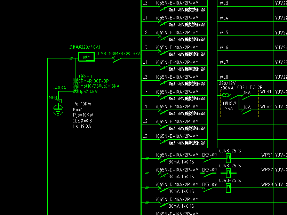Select the MEB terminal box symbol

tap(58, 101)
